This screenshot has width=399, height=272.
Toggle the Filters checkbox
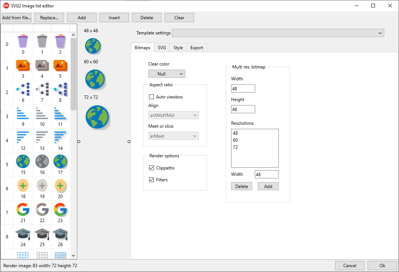(151, 180)
